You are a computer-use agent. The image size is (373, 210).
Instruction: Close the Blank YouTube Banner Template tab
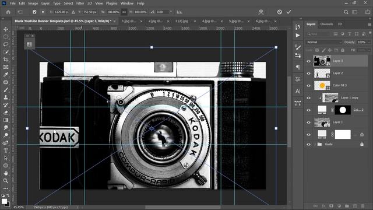click(115, 21)
